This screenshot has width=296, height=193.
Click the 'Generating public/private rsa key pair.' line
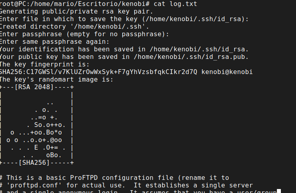tap(76, 12)
